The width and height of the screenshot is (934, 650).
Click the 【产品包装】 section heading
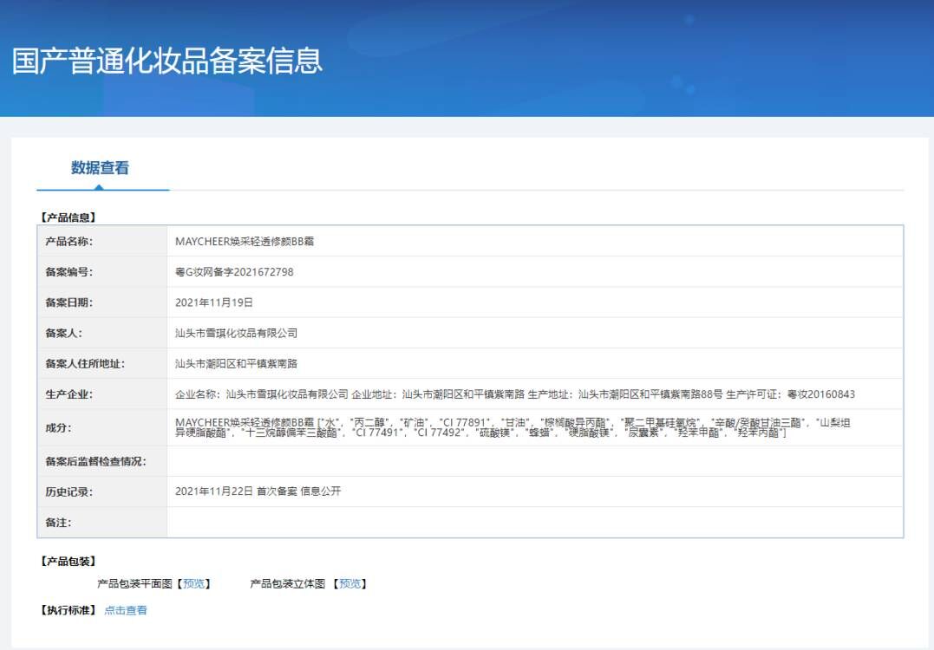coord(69,562)
